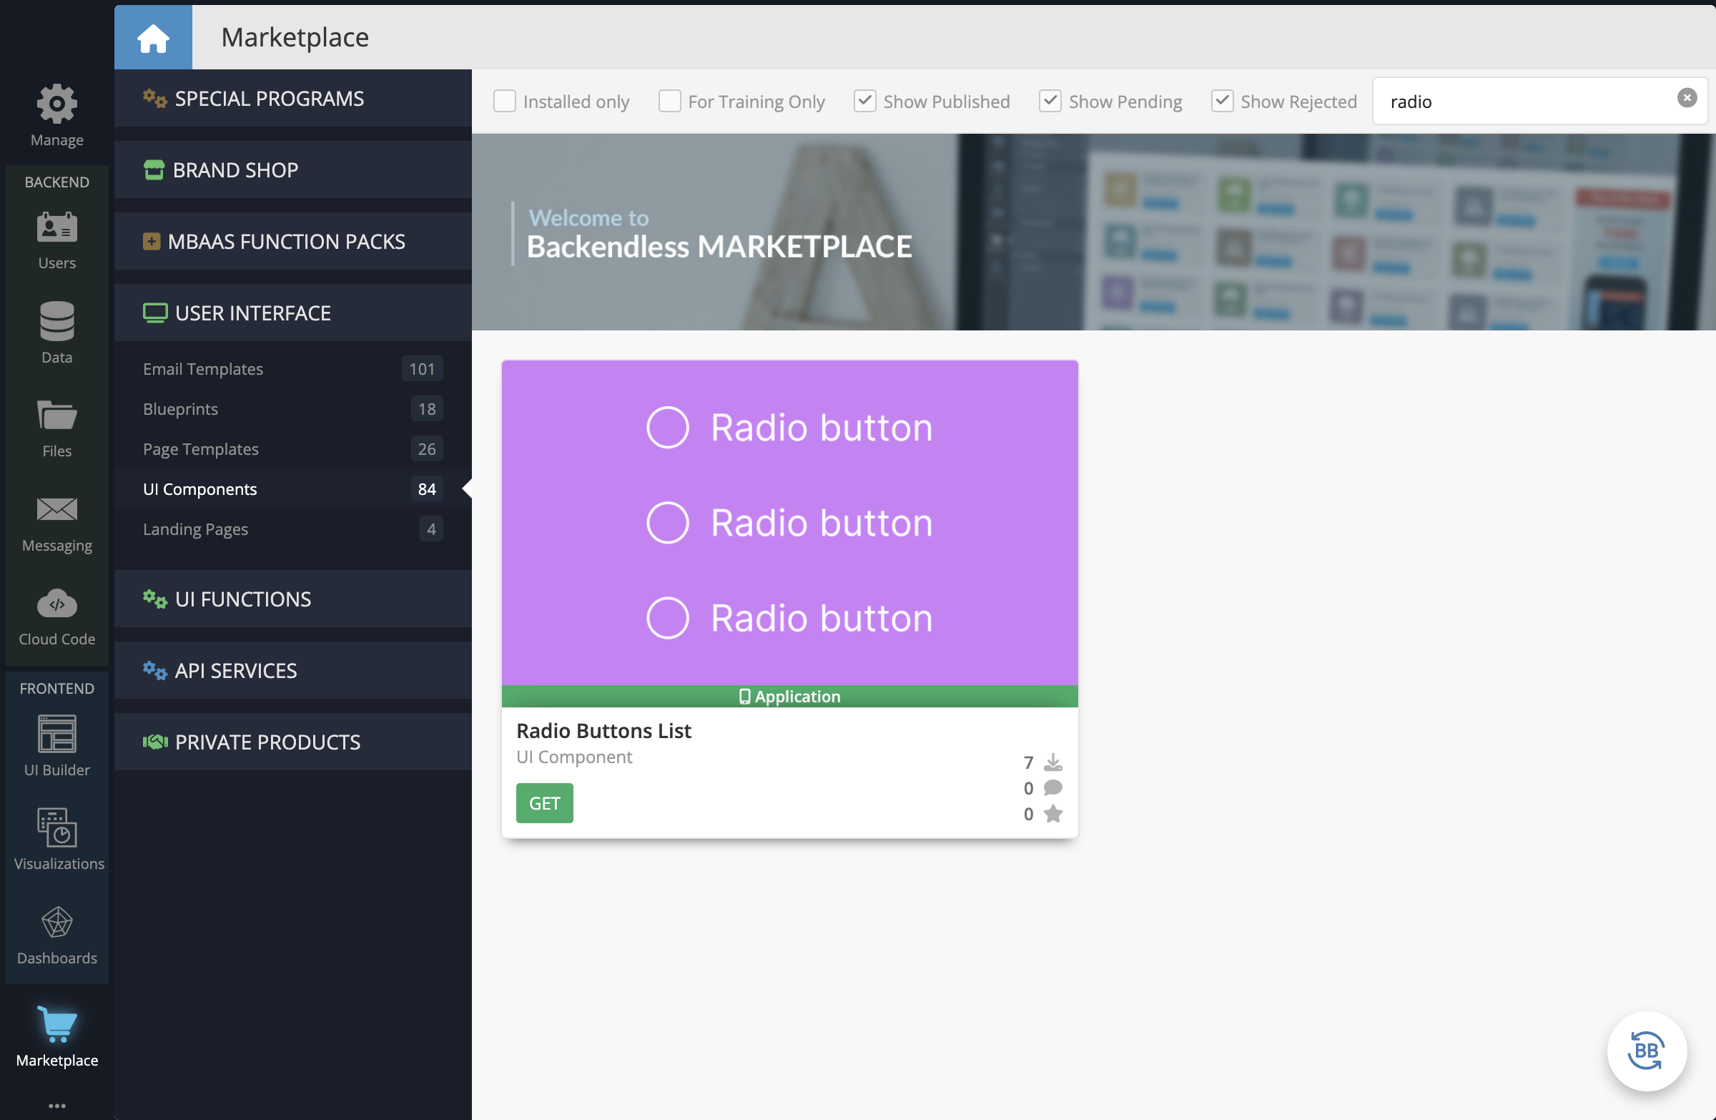The image size is (1716, 1120).
Task: Click the downloads icon on the card
Action: coord(1053,762)
